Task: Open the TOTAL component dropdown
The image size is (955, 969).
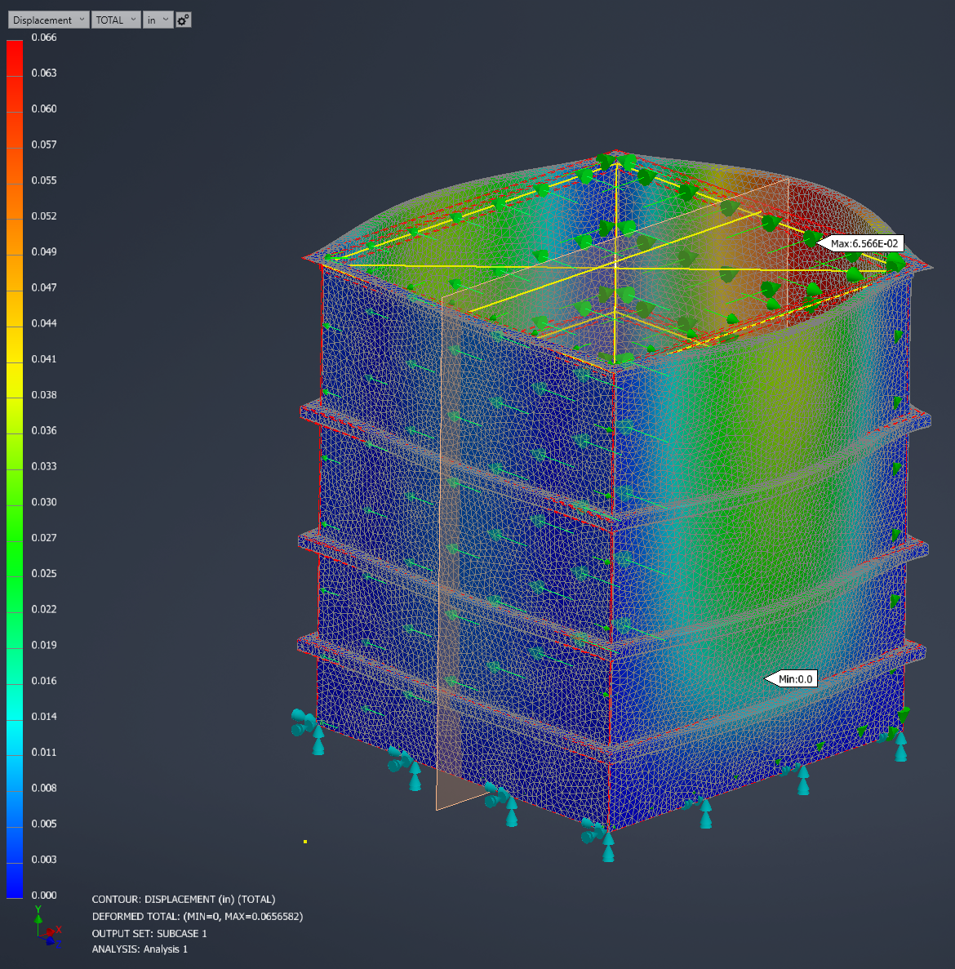Action: coord(115,19)
